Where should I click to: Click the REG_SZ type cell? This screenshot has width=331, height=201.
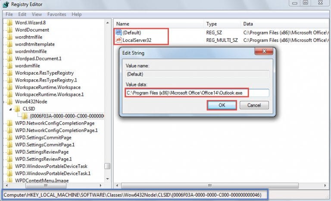click(x=214, y=32)
